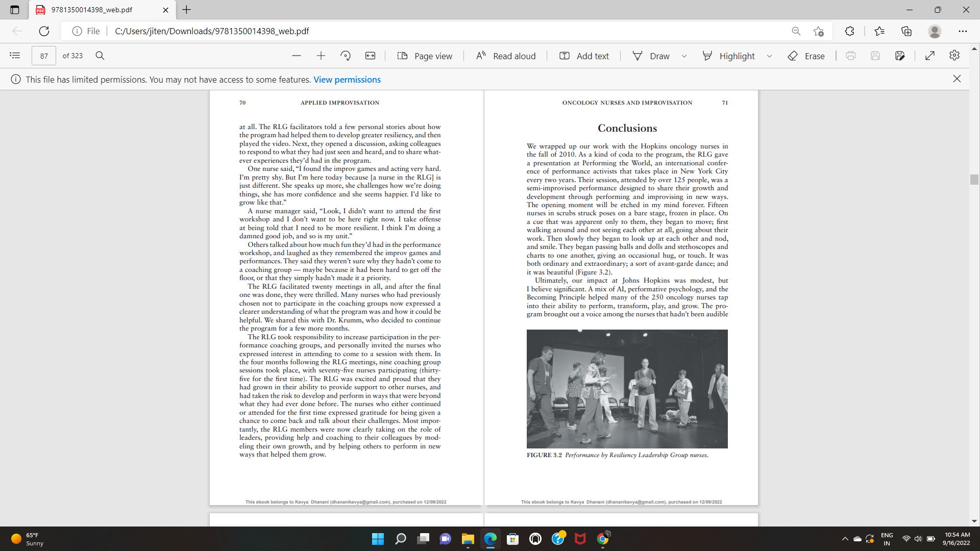The image size is (980, 551).
Task: Add this page to favorites
Action: (x=819, y=31)
